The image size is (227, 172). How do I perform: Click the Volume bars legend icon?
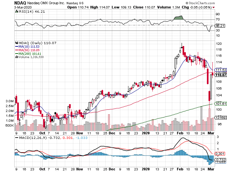tap(17, 57)
